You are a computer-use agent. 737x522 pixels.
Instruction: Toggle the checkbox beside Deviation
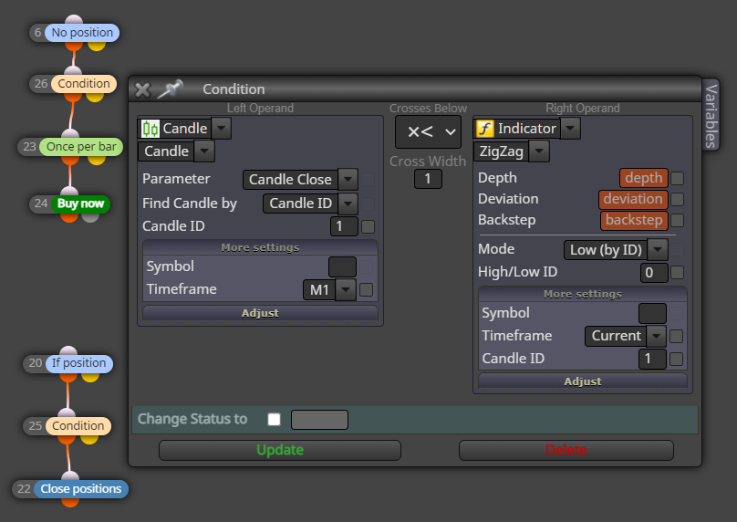pos(678,199)
